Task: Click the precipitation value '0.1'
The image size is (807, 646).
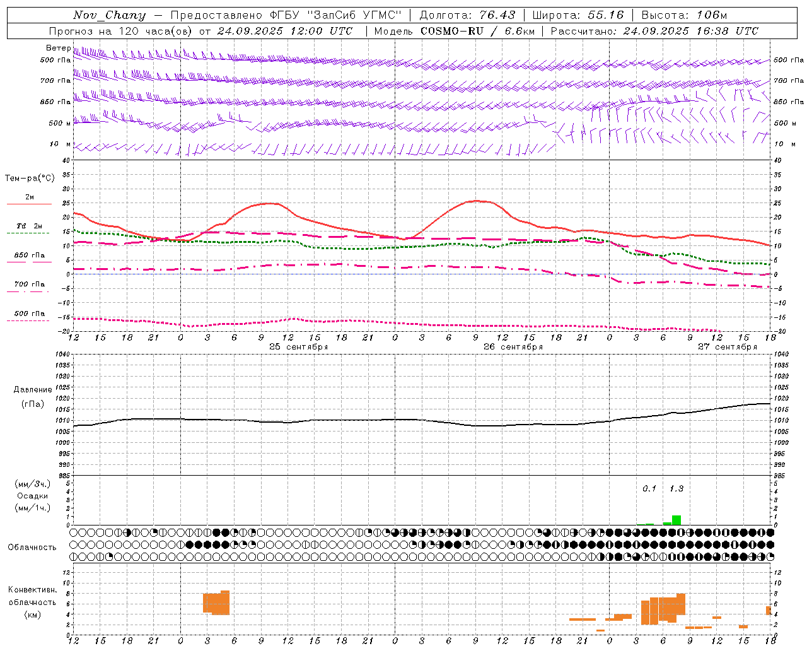Action: pos(649,489)
